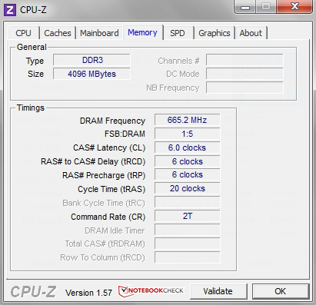Click the CPU-Z logo at bottom left
This screenshot has width=316, height=305.
(x=33, y=292)
